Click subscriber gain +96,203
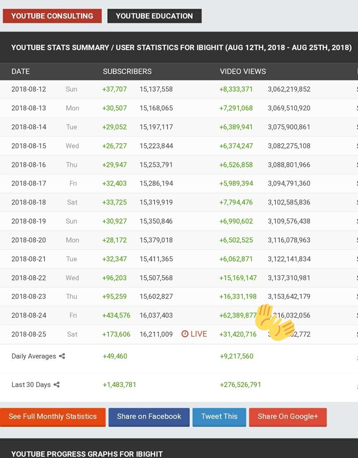 coord(114,278)
